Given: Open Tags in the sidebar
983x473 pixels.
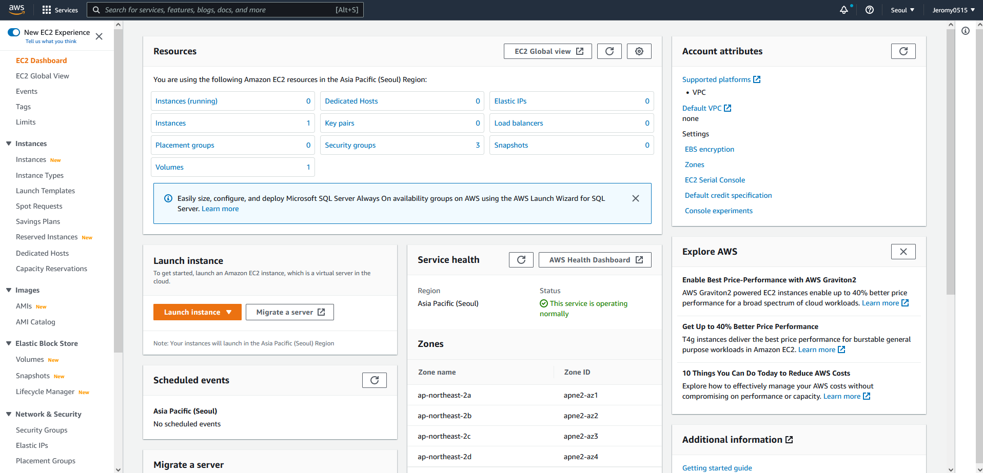Looking at the screenshot, I should click(23, 107).
